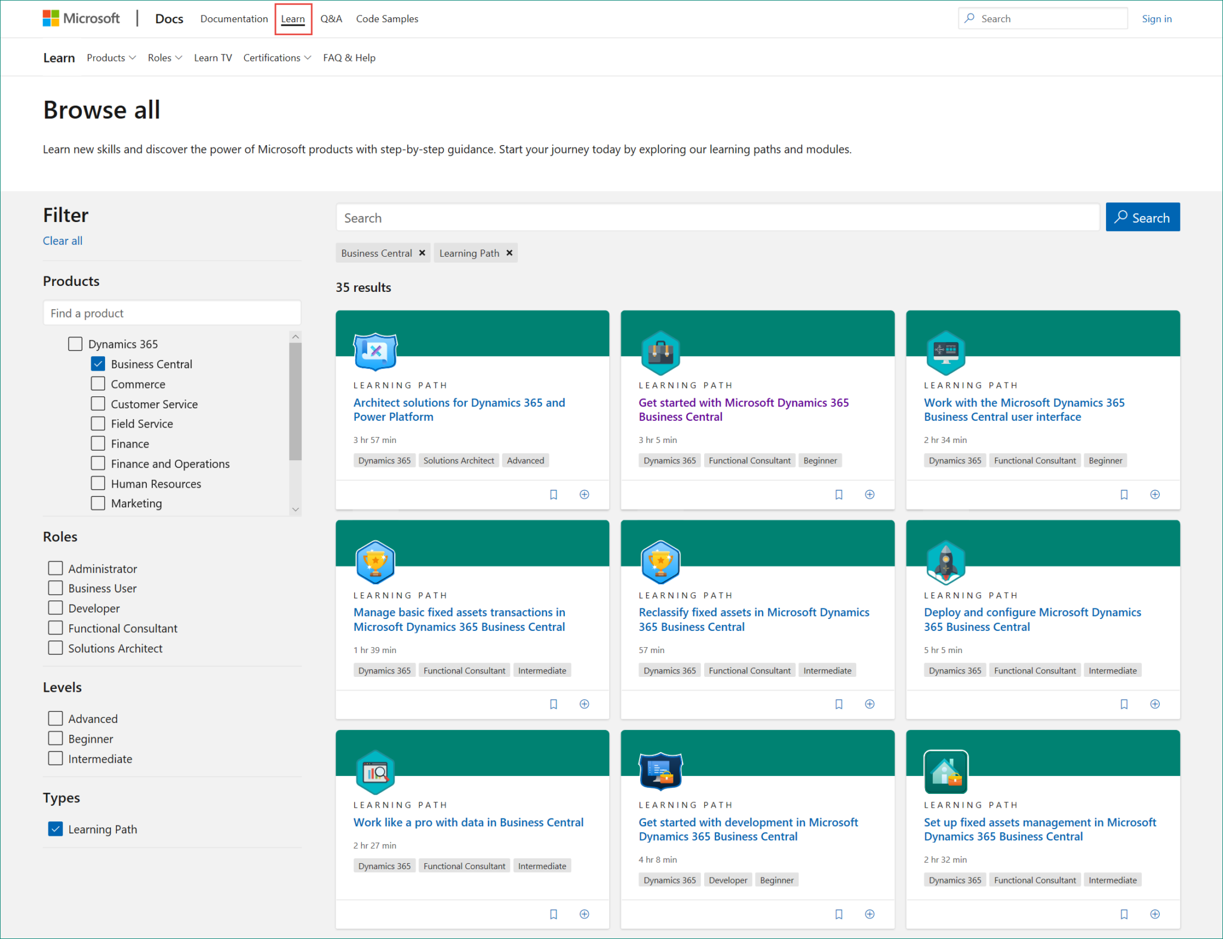1223x939 pixels.
Task: Click the Docs link in header
Action: 169,19
